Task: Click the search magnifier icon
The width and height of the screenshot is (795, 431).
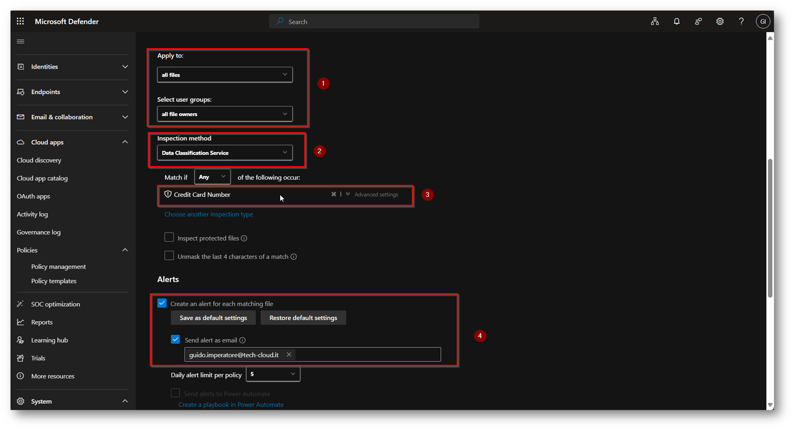Action: [280, 21]
